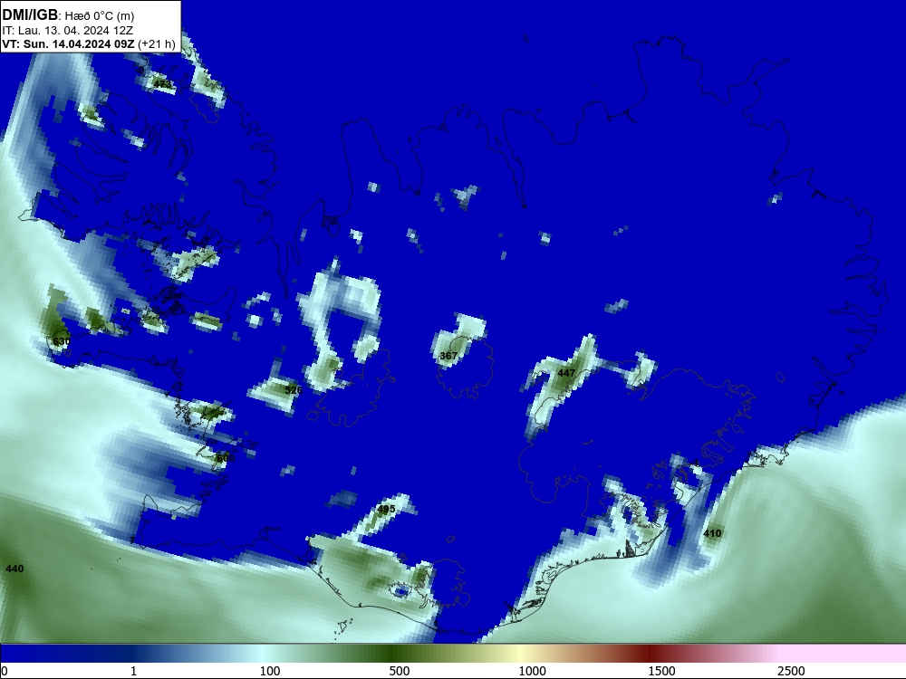Click the 100 legend tick label
This screenshot has width=906, height=679.
[270, 671]
